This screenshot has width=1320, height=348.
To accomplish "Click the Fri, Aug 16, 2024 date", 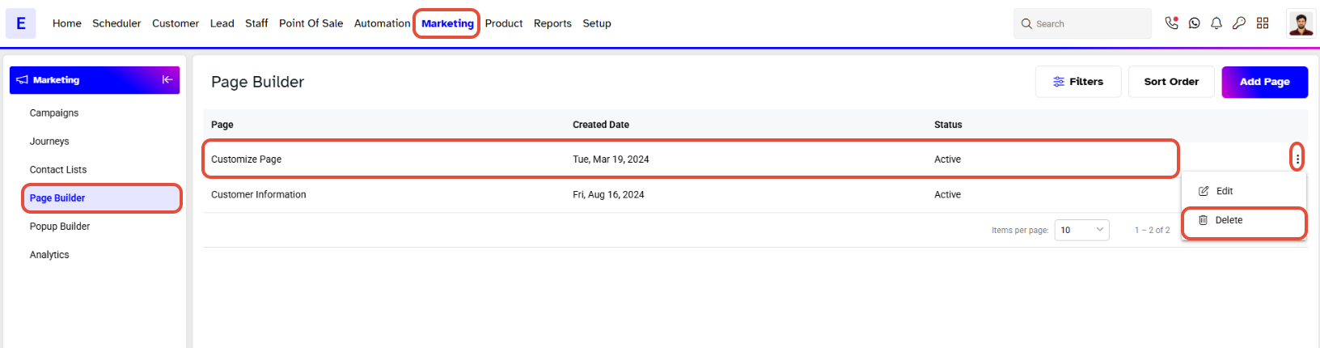I will click(x=608, y=195).
